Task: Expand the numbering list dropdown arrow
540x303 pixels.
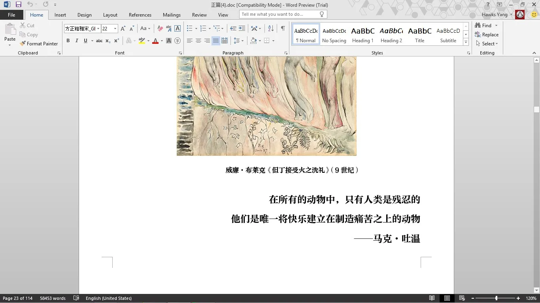Action: [x=210, y=28]
